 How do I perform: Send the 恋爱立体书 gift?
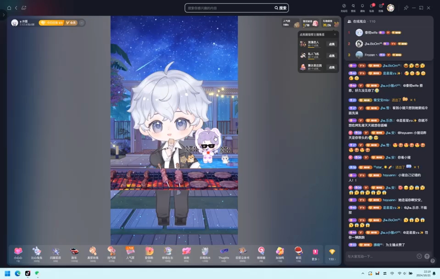[242, 254]
